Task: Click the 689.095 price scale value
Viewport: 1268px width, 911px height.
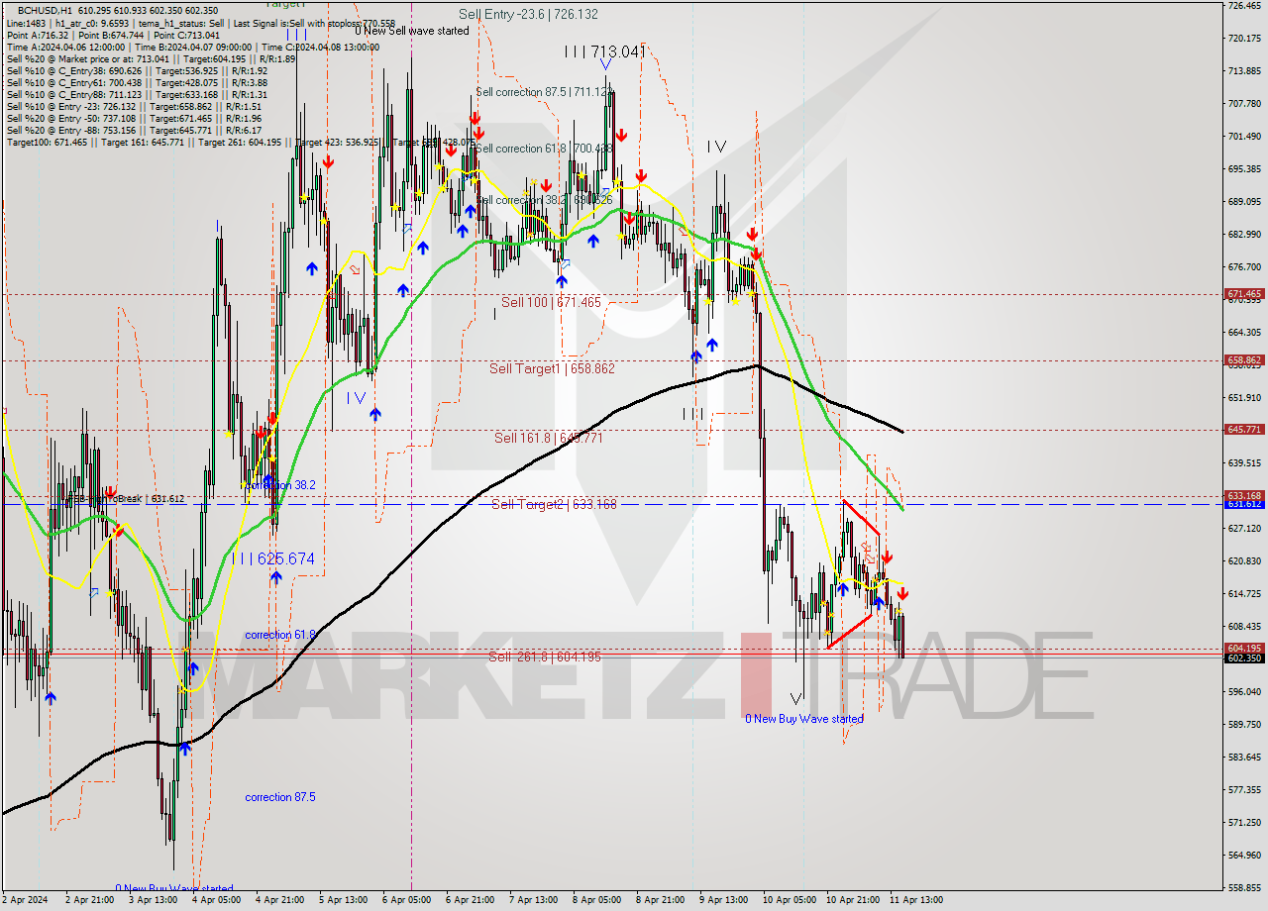Action: point(1244,202)
